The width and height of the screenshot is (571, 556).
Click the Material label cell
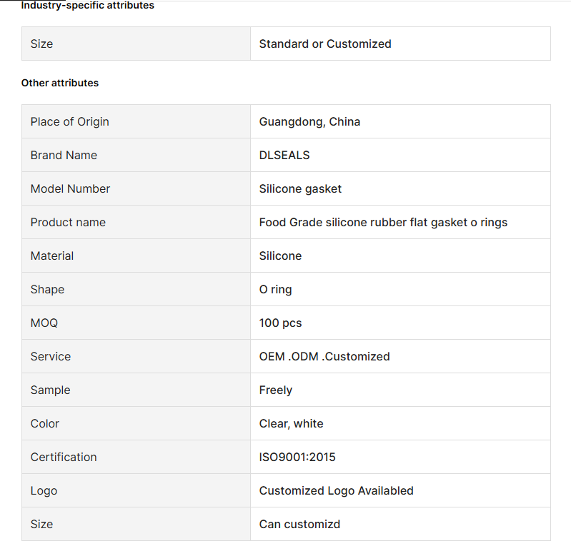point(136,256)
